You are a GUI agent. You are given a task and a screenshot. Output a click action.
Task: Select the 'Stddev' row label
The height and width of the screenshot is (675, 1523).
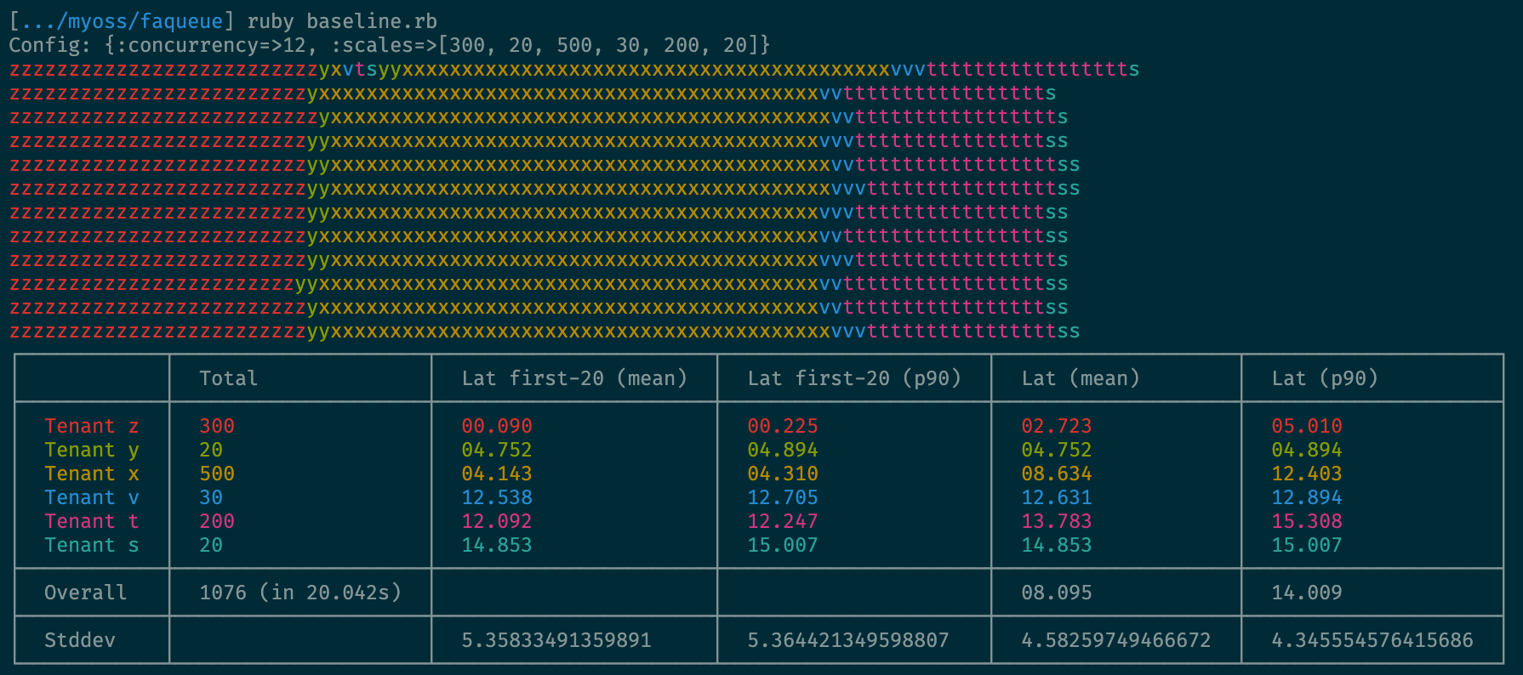(80, 640)
